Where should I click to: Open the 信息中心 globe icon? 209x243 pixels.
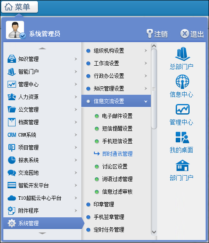182,82
